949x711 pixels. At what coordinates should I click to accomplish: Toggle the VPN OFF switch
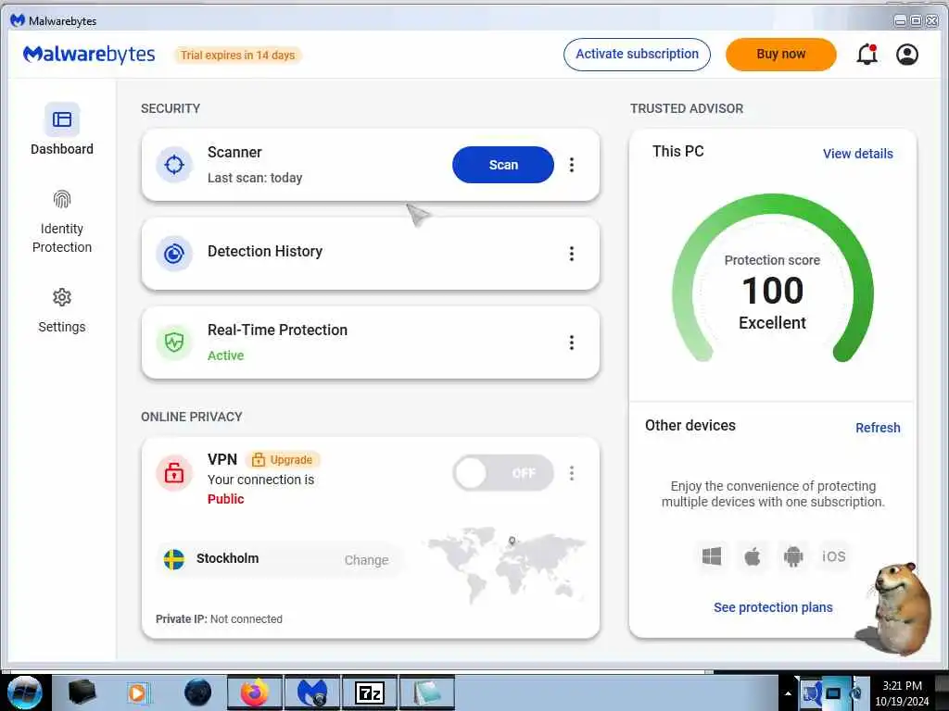coord(503,473)
